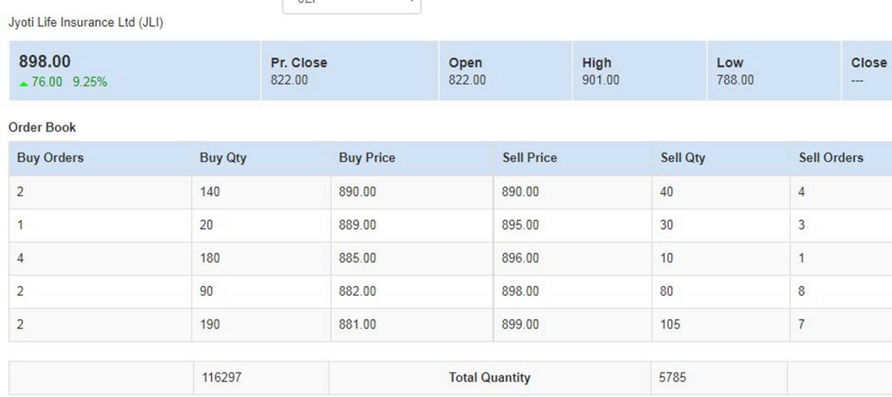Click the Buy Price column header
892x397 pixels.
pos(367,158)
